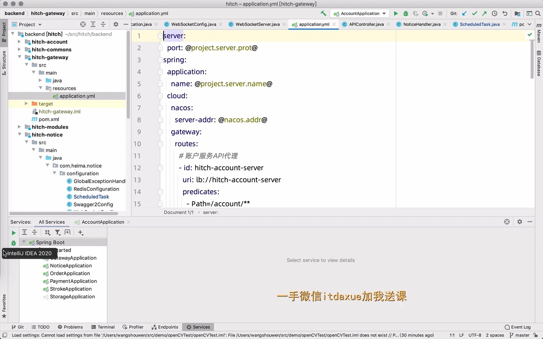Viewport: 543px width, 339px height.
Task: Click the Git update project arrow
Action: pos(465,13)
